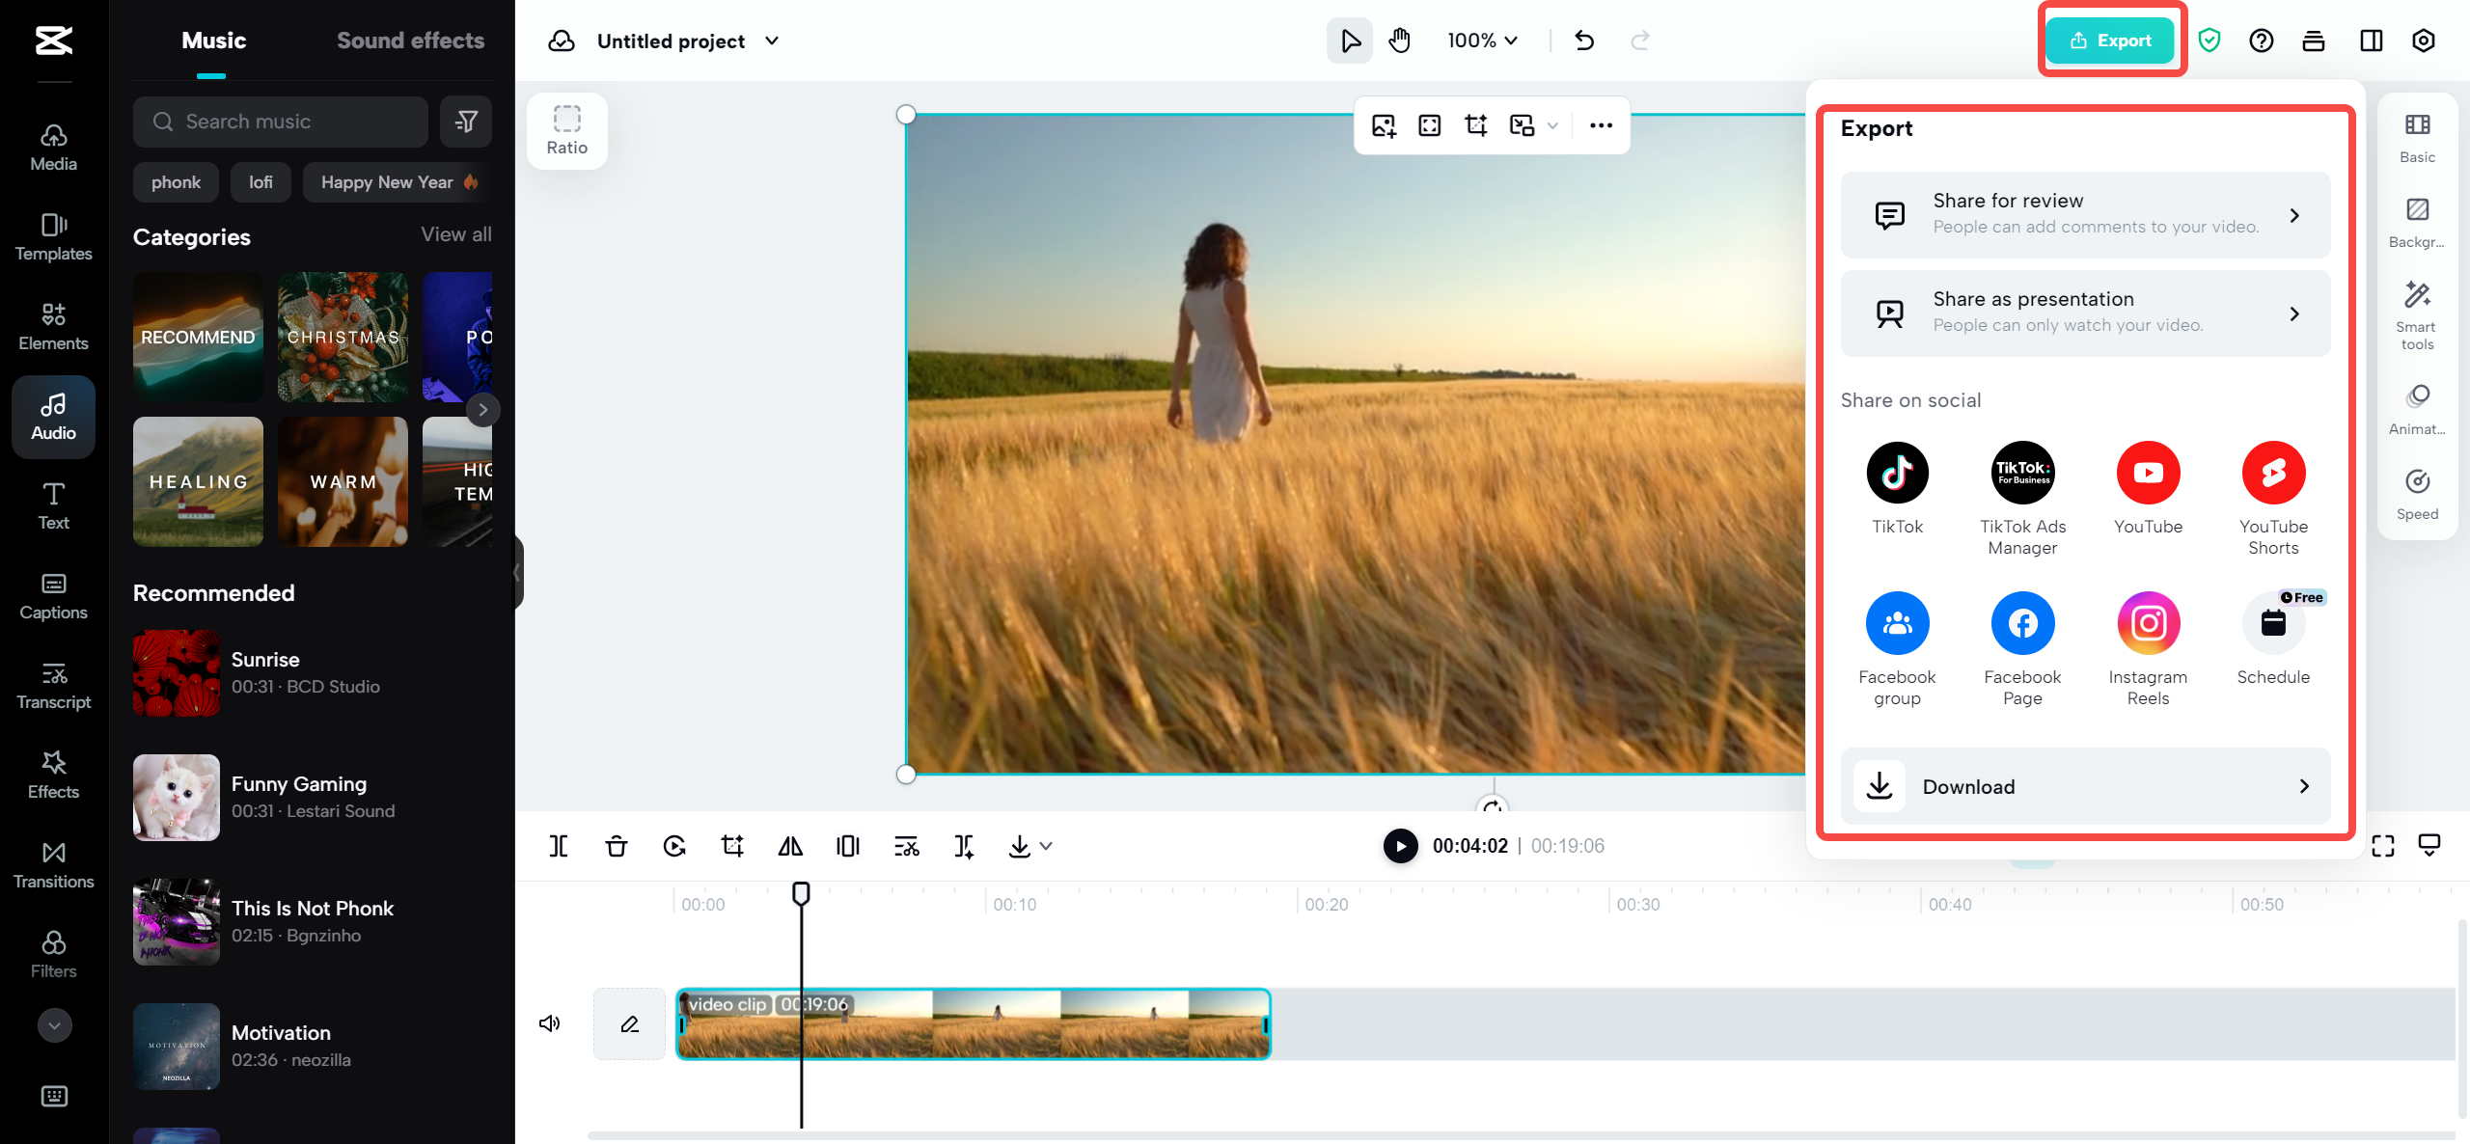Open the Smart tools panel on the right
The width and height of the screenshot is (2470, 1144).
click(2416, 313)
